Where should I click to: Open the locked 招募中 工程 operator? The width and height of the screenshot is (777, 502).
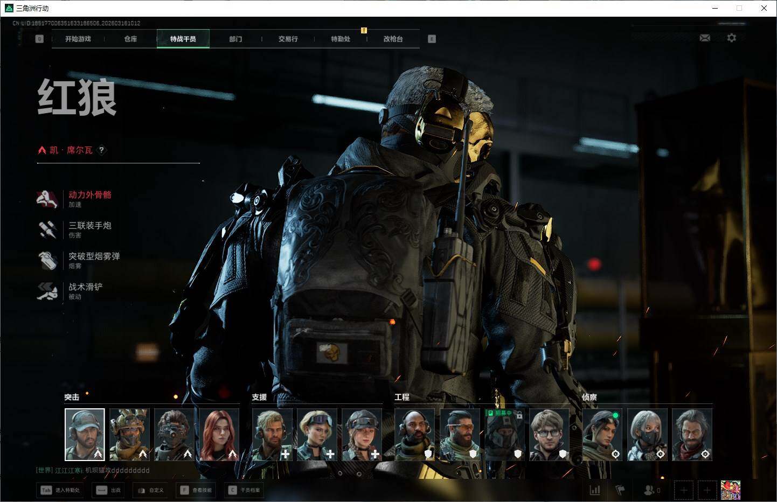[504, 435]
